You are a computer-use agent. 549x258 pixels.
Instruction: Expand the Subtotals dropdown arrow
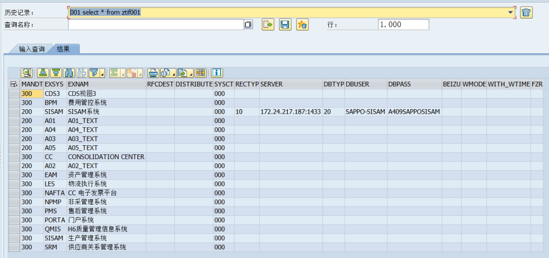click(140, 73)
